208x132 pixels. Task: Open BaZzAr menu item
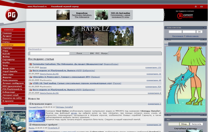click(13, 54)
